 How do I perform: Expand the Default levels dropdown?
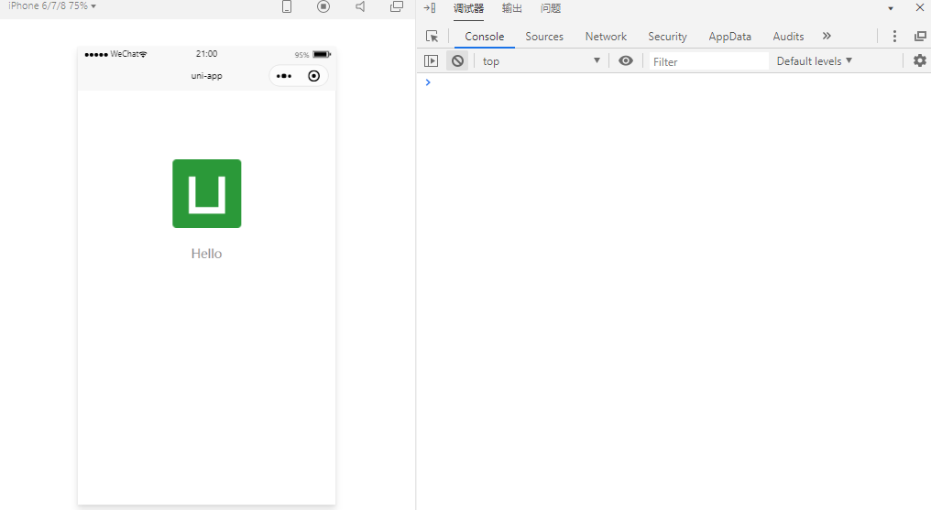814,61
